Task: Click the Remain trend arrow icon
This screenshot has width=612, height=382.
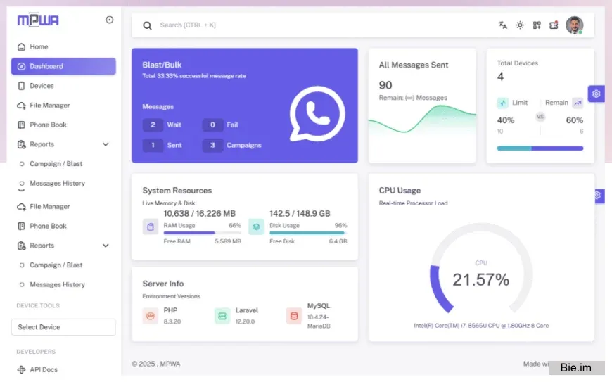Action: [x=578, y=103]
